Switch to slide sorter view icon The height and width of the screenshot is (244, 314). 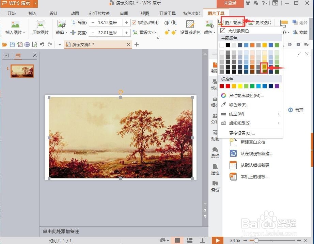(x=190, y=240)
